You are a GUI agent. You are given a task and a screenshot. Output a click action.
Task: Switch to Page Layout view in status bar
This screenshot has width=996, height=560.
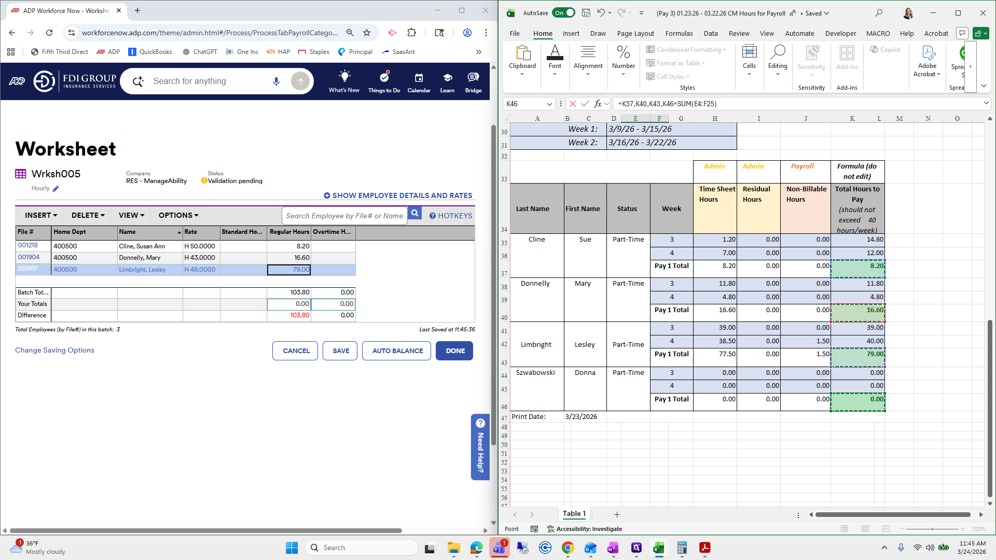(865, 529)
